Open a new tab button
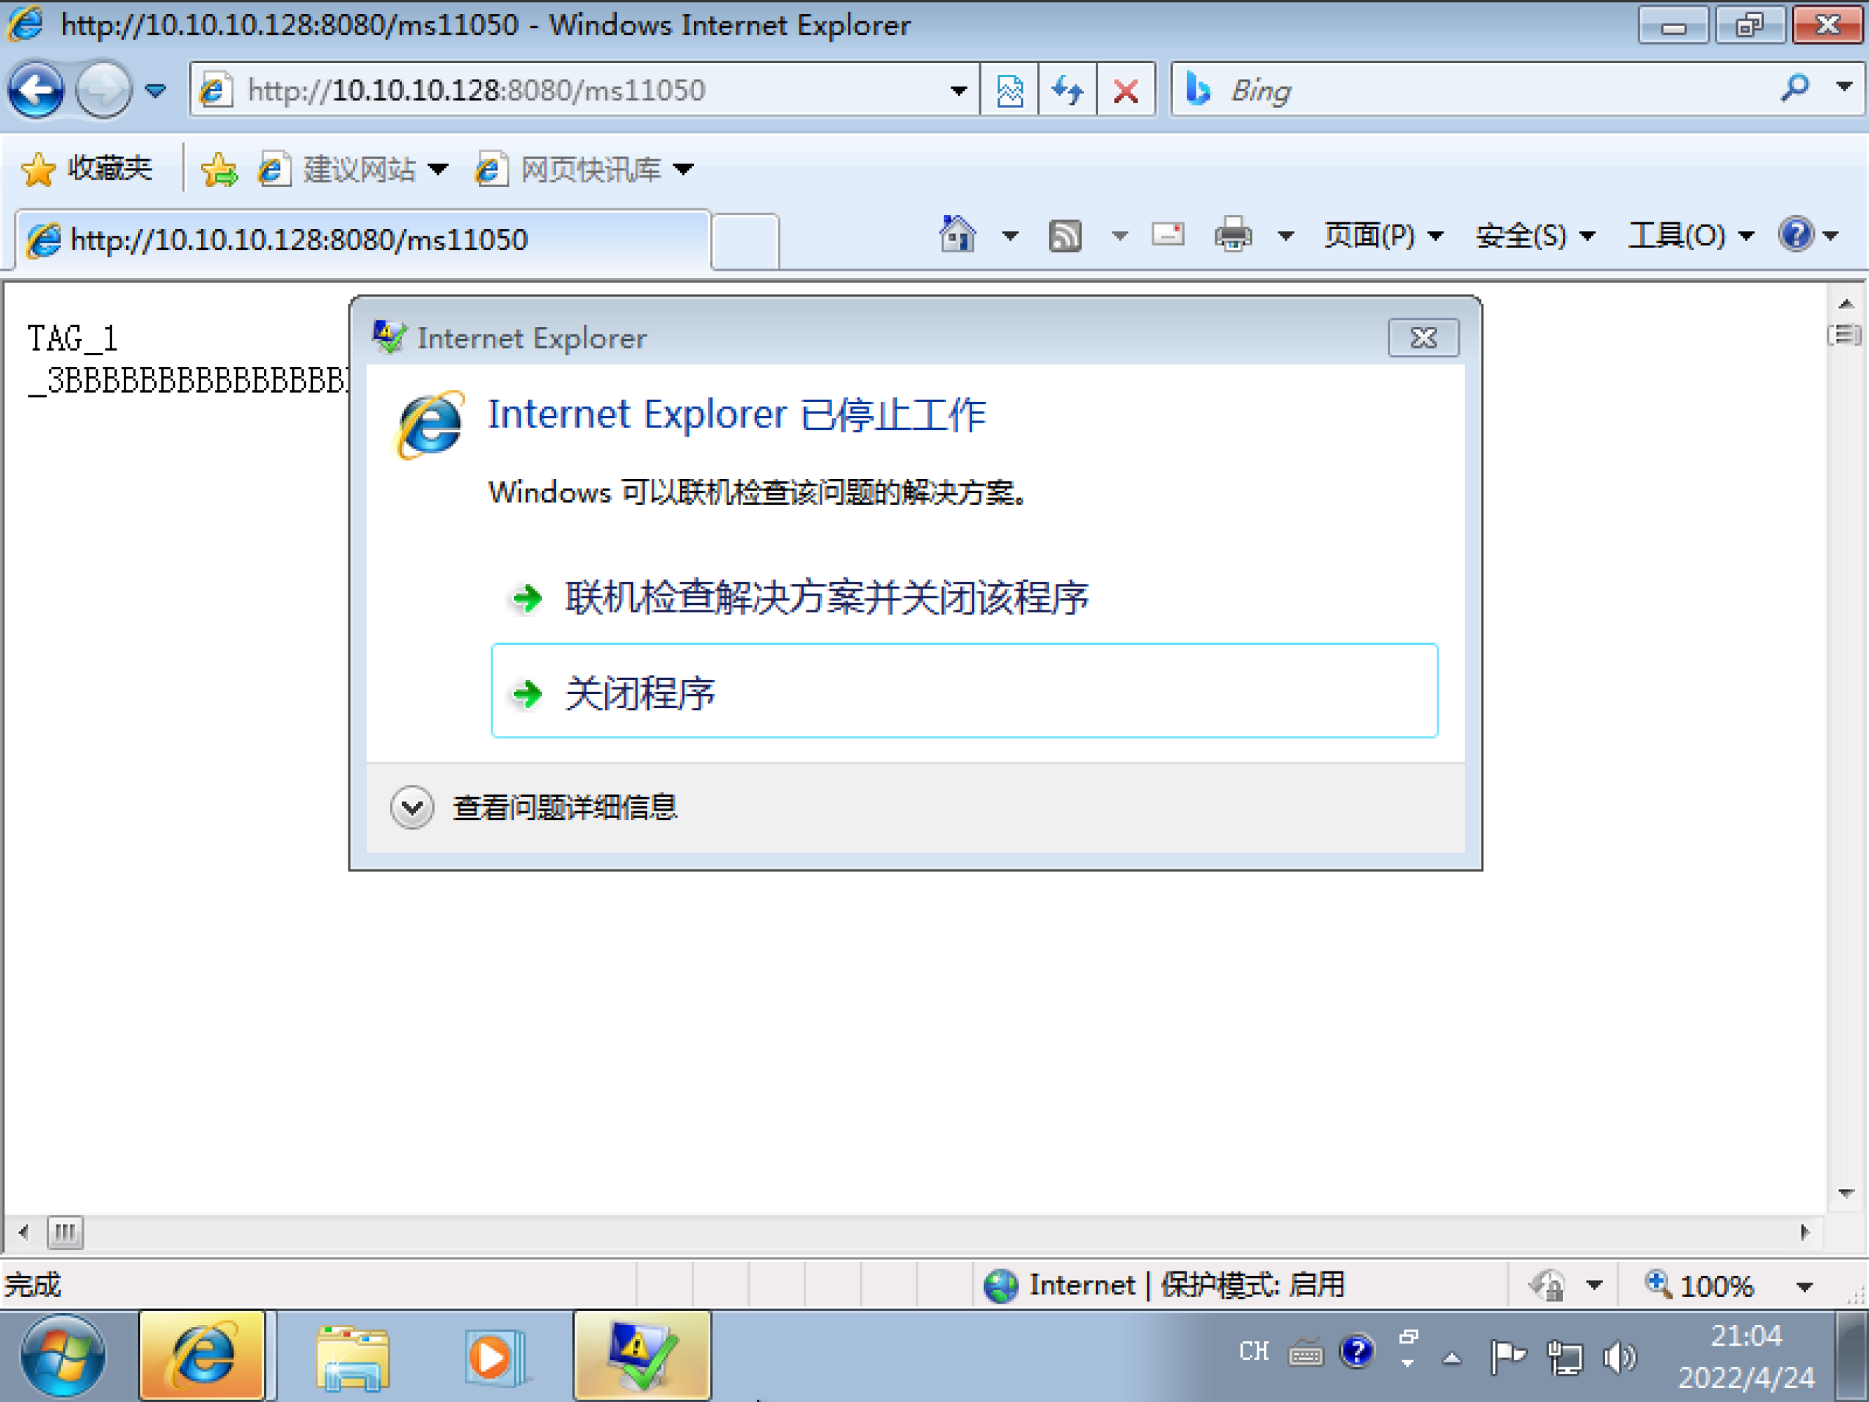The image size is (1869, 1402). (745, 241)
